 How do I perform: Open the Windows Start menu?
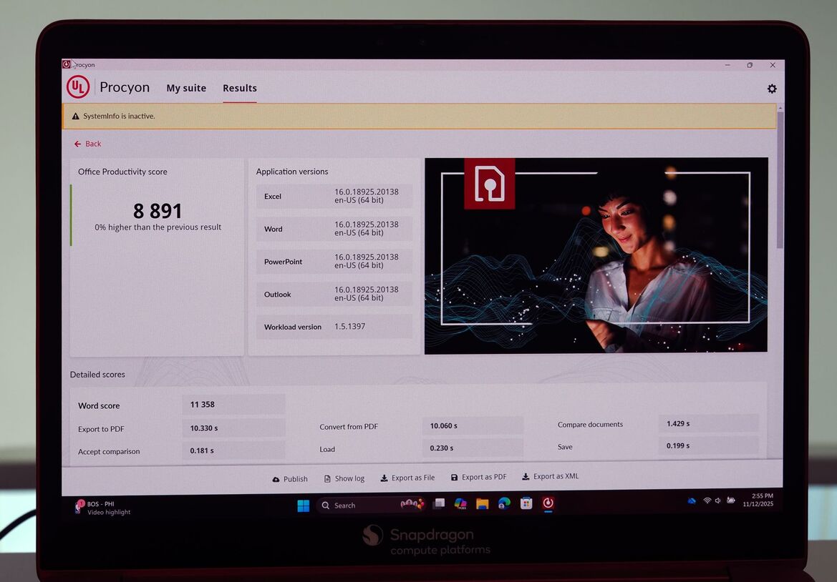303,505
